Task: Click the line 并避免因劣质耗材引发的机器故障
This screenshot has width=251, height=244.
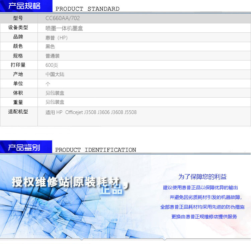Action: tap(206, 197)
